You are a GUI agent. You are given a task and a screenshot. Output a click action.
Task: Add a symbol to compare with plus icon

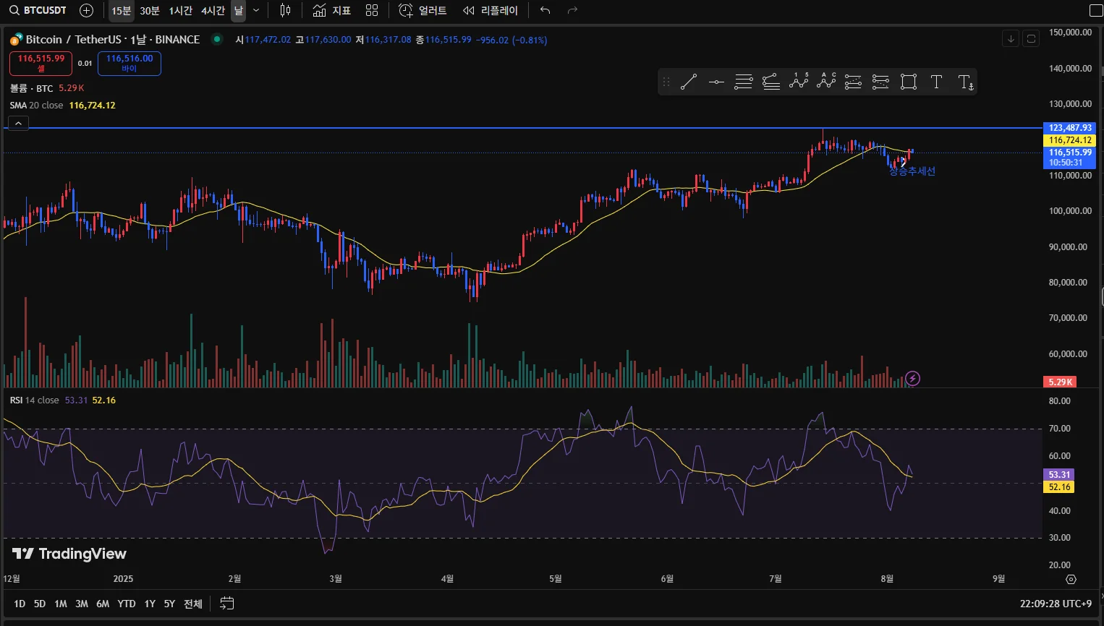[x=86, y=10]
